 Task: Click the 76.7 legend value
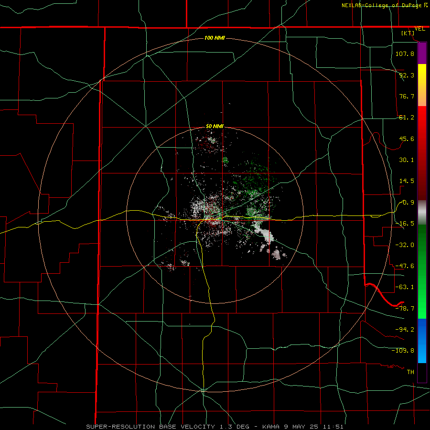point(407,96)
